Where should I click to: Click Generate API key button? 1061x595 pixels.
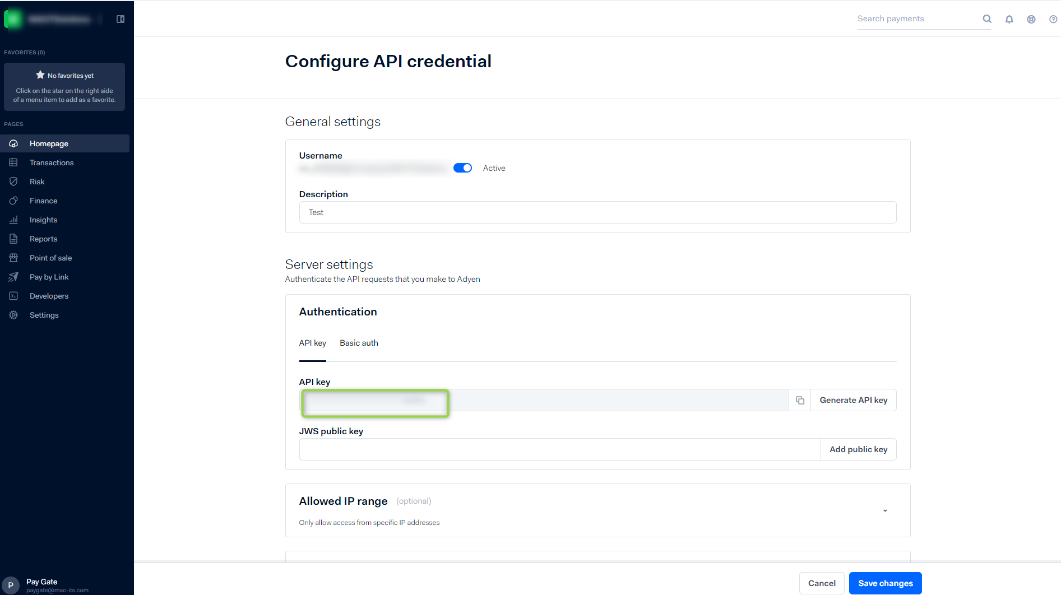pyautogui.click(x=853, y=400)
